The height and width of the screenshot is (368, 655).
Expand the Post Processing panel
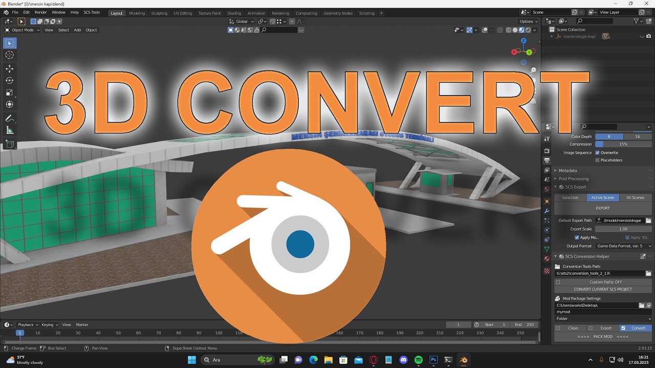(x=573, y=179)
